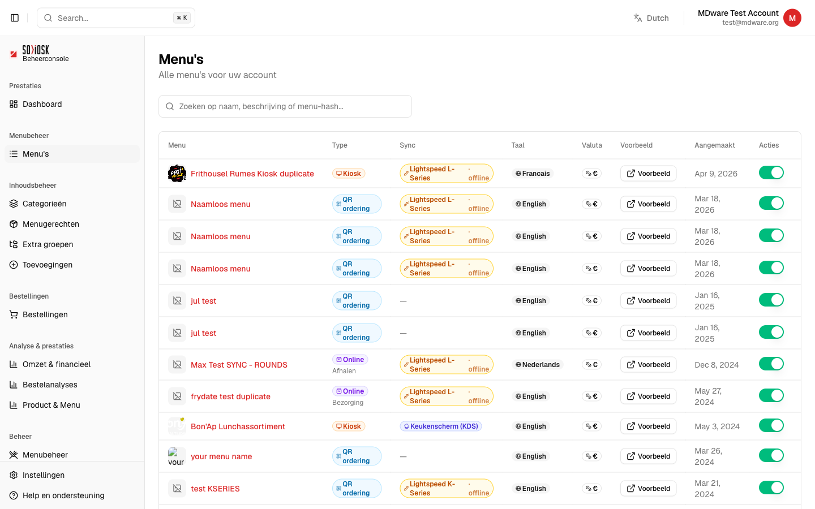Collapse the sidebar panel icon
This screenshot has width=815, height=509.
click(x=15, y=18)
